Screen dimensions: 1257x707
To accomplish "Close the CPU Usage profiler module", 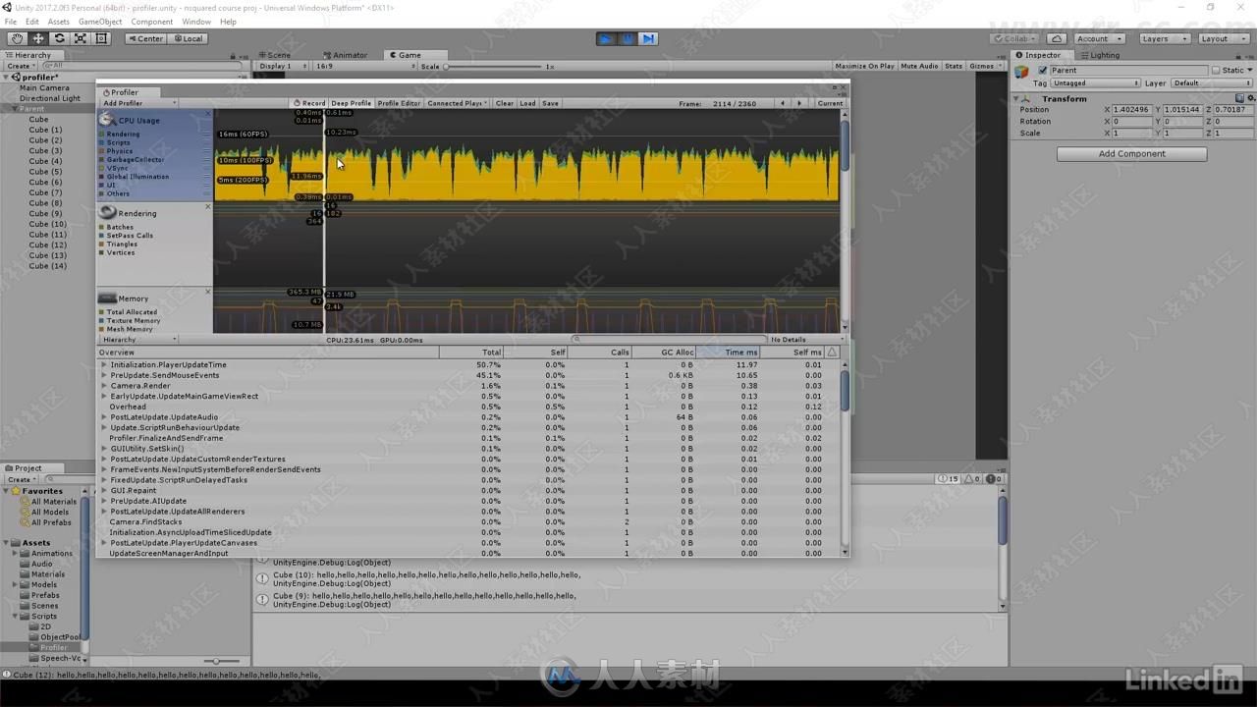I will click(207, 114).
